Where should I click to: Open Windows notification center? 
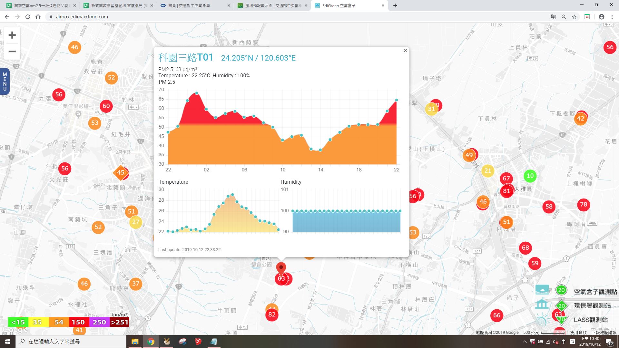609,342
